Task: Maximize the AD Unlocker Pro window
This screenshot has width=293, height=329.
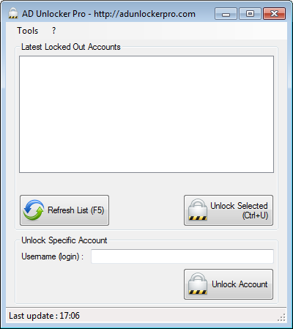Action: (x=250, y=13)
